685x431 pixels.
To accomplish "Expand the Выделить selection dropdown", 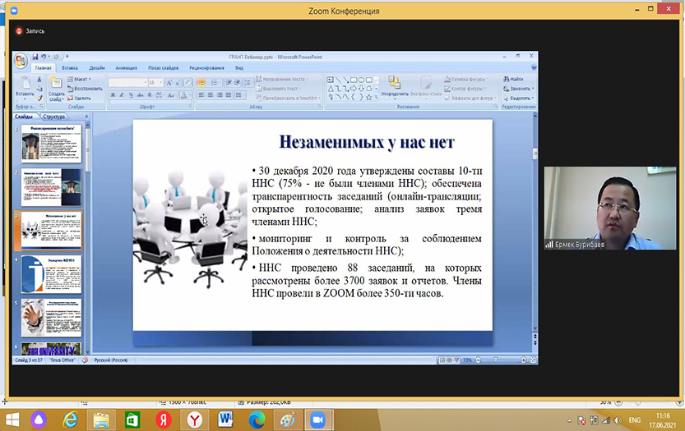I will pyautogui.click(x=520, y=97).
